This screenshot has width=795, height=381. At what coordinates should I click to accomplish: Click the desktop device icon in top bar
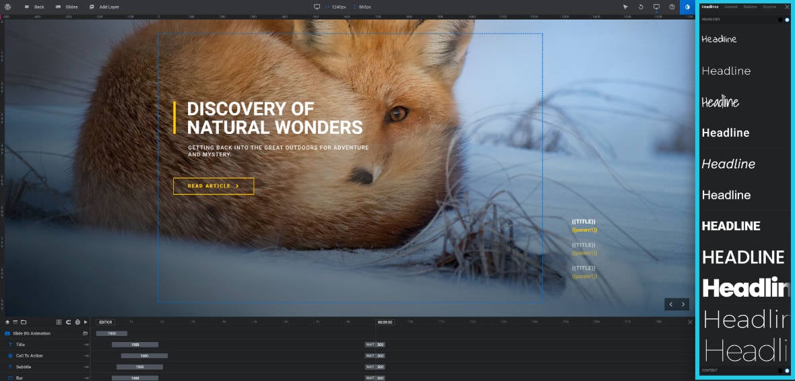[x=317, y=7]
